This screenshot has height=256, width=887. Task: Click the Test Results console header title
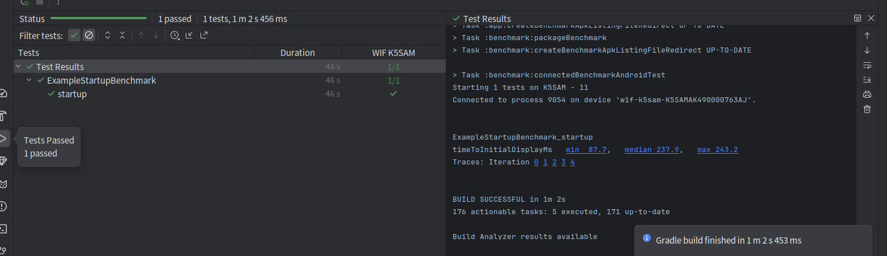[487, 19]
